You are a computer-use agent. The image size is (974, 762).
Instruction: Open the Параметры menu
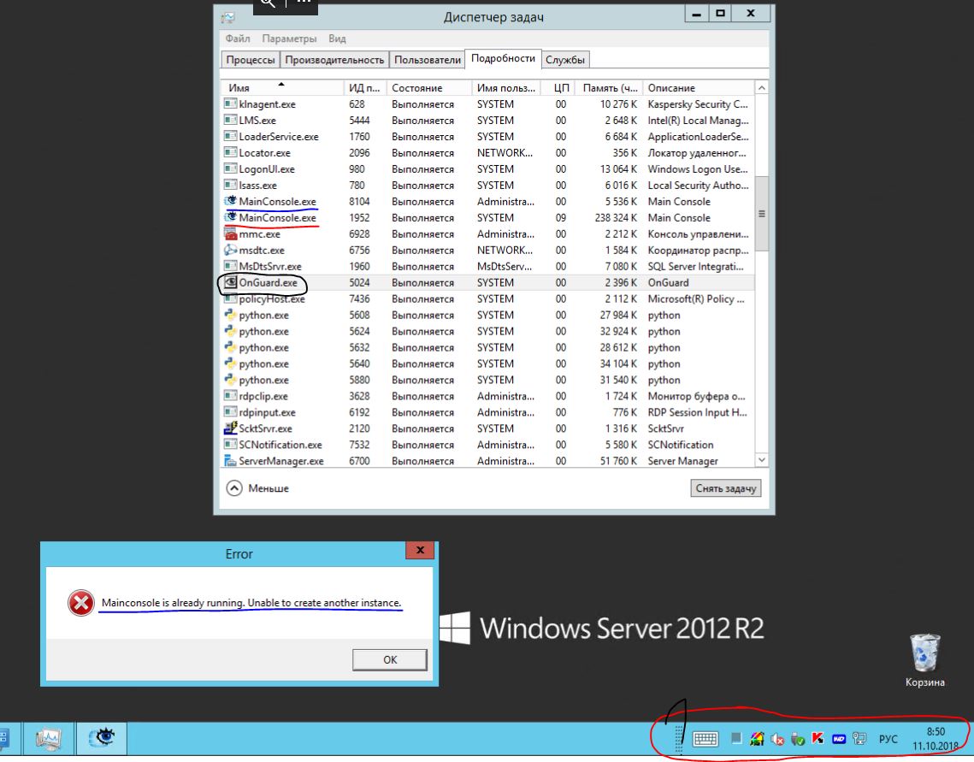point(289,39)
